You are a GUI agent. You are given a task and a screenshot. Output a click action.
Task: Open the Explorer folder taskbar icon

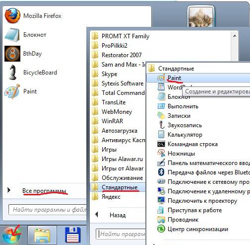click(42, 236)
